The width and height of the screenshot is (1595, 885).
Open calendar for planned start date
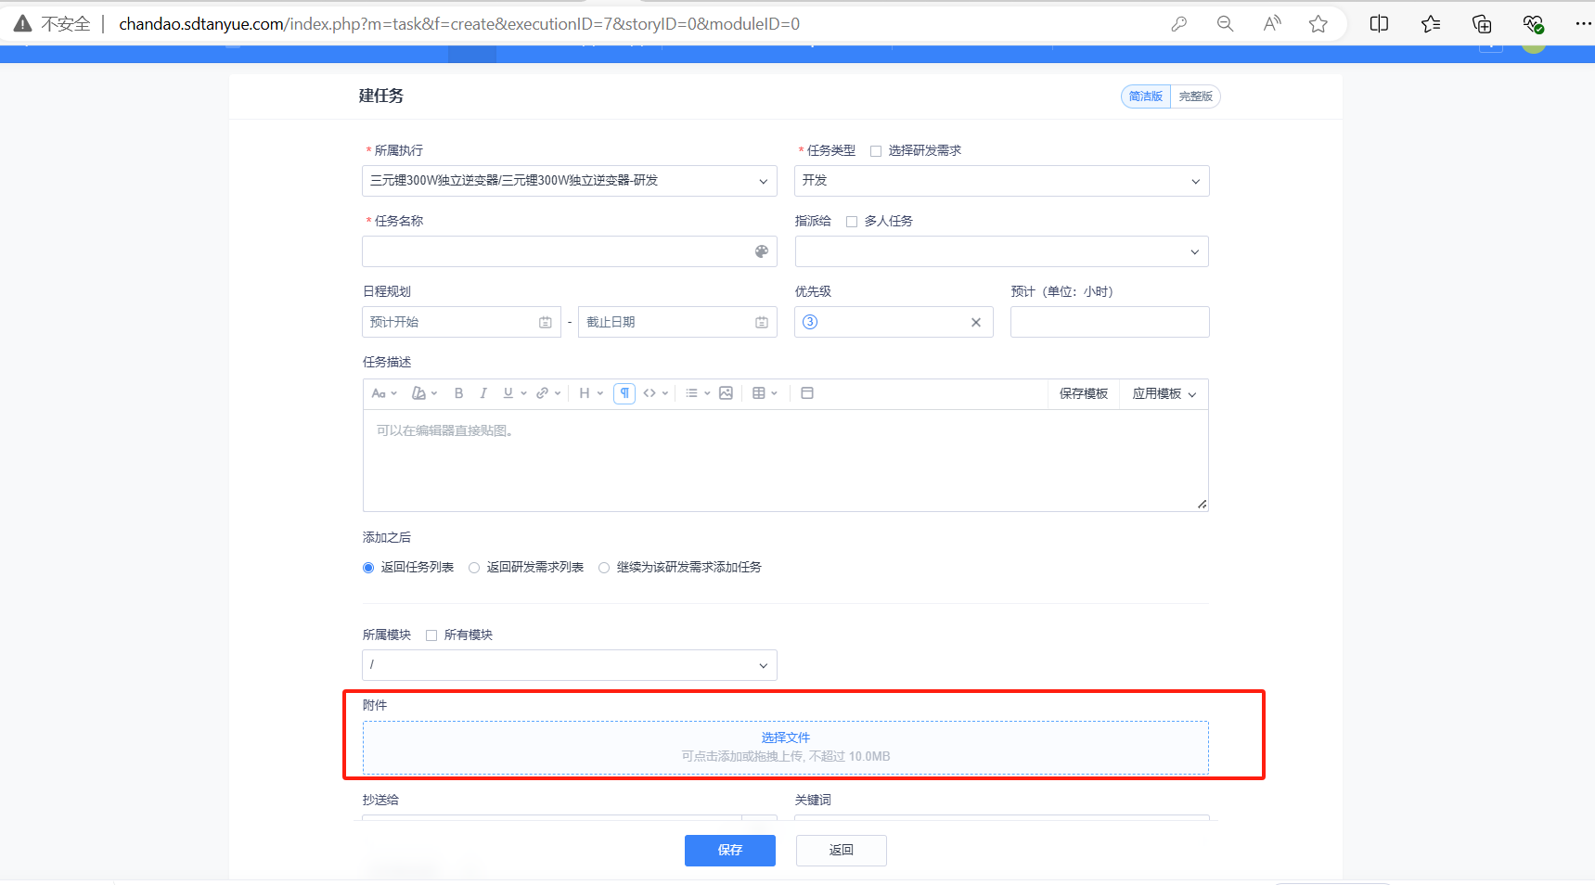click(546, 322)
